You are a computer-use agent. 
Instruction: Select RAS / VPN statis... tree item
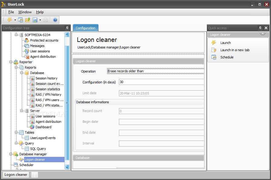point(49,105)
